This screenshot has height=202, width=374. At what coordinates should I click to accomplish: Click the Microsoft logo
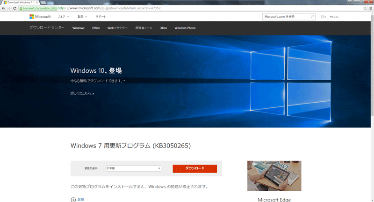[x=40, y=17]
